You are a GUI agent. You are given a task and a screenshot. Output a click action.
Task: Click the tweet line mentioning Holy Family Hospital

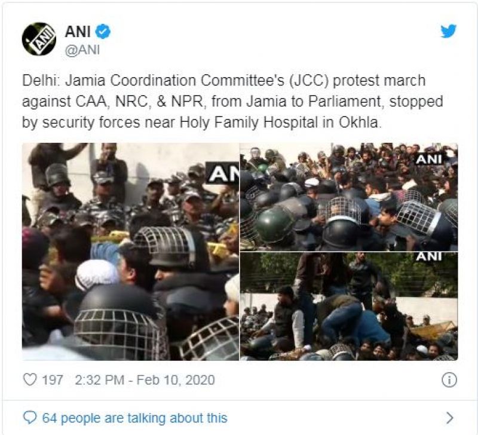201,123
